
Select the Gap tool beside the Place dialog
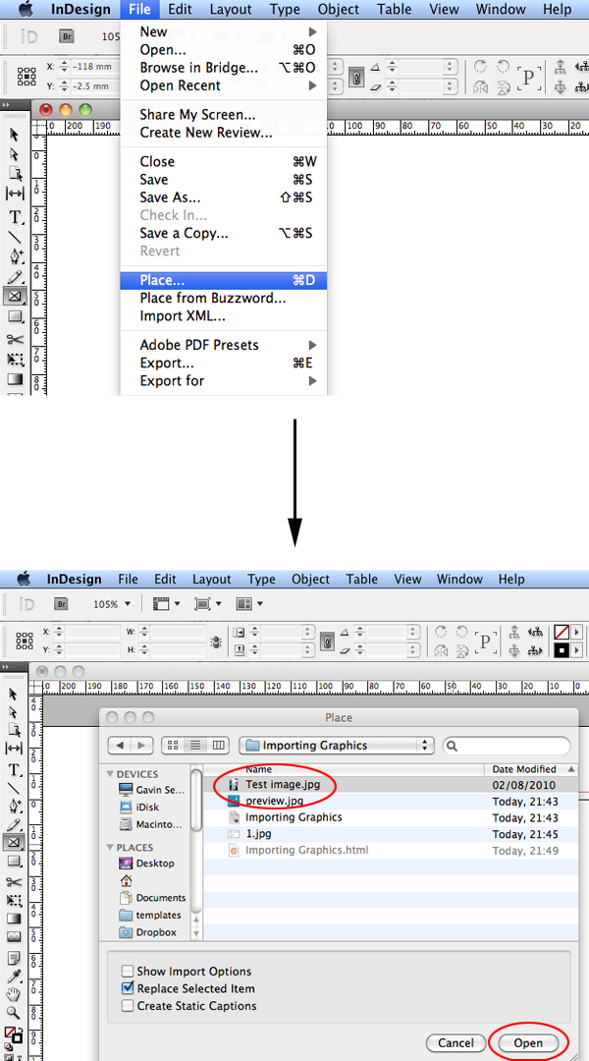click(14, 749)
